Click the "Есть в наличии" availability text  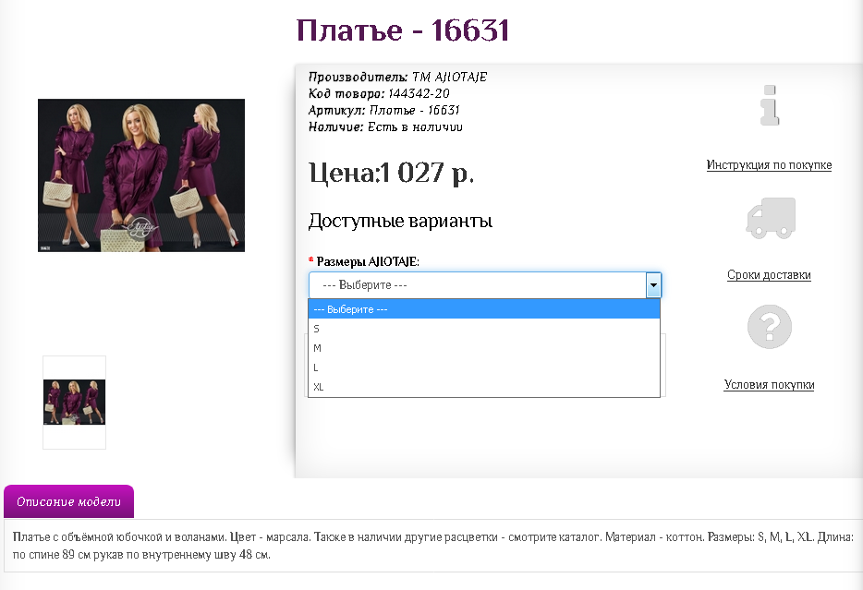click(x=416, y=126)
